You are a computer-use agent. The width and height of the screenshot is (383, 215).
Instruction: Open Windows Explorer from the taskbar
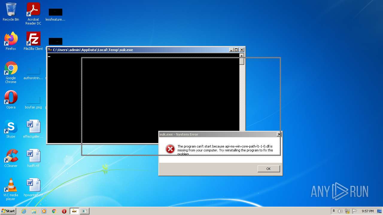pos(34,211)
